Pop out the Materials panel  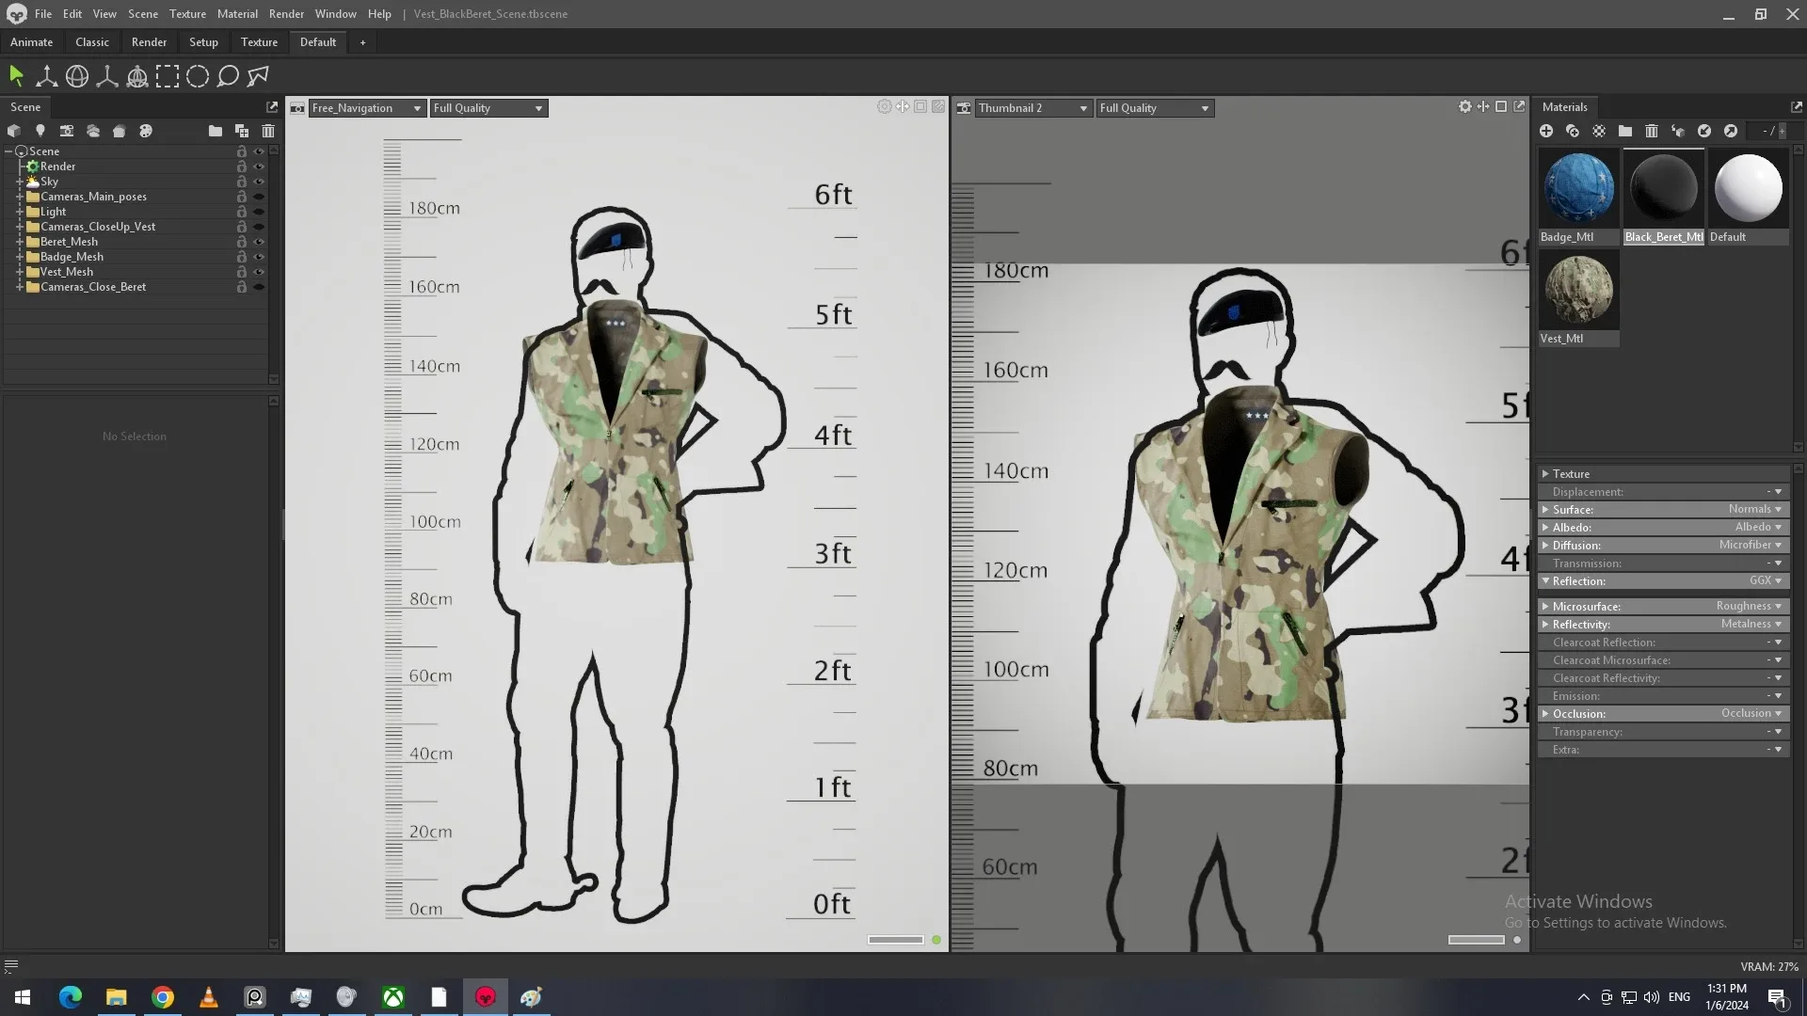(x=1797, y=107)
